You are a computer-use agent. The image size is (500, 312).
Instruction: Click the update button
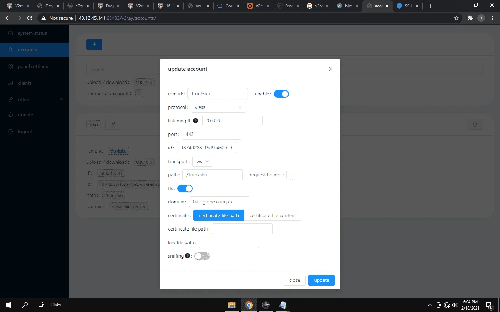point(322,280)
